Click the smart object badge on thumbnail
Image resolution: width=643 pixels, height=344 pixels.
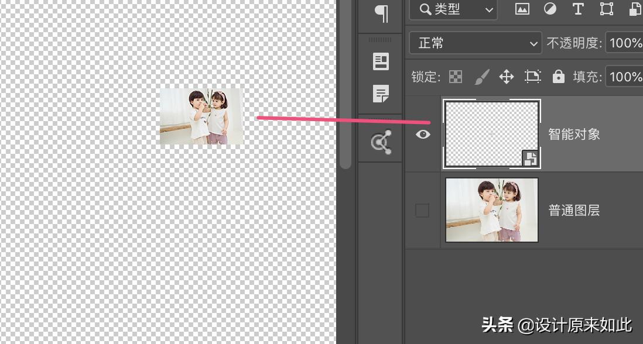tap(530, 159)
